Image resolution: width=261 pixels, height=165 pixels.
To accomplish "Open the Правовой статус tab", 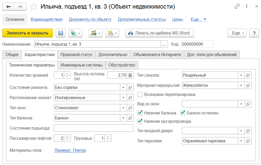I will 77,55.
